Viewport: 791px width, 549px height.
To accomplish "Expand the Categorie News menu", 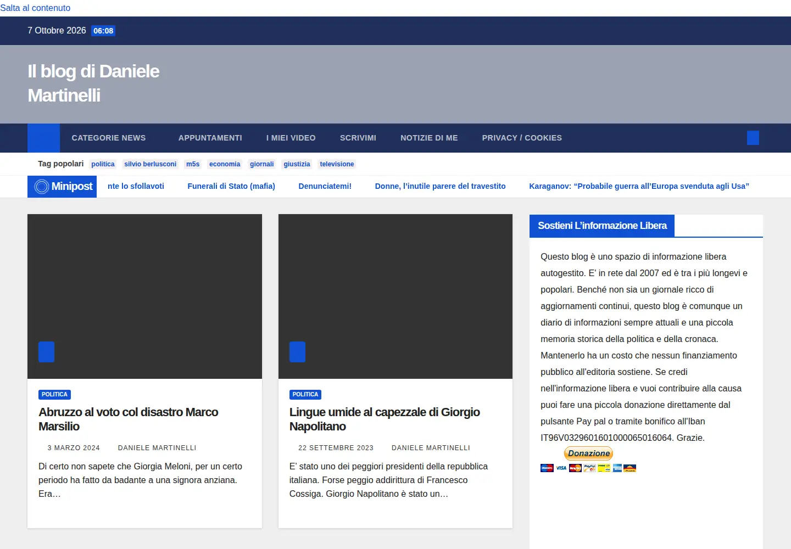I will click(x=109, y=138).
